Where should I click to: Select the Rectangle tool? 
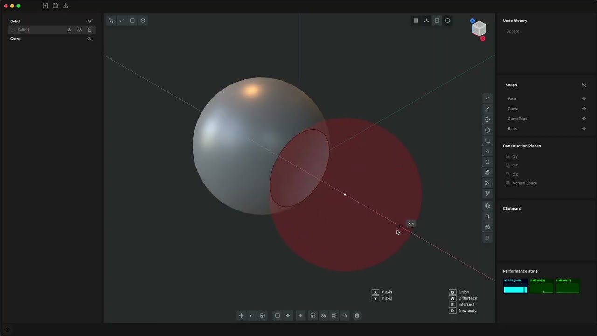[x=487, y=140]
